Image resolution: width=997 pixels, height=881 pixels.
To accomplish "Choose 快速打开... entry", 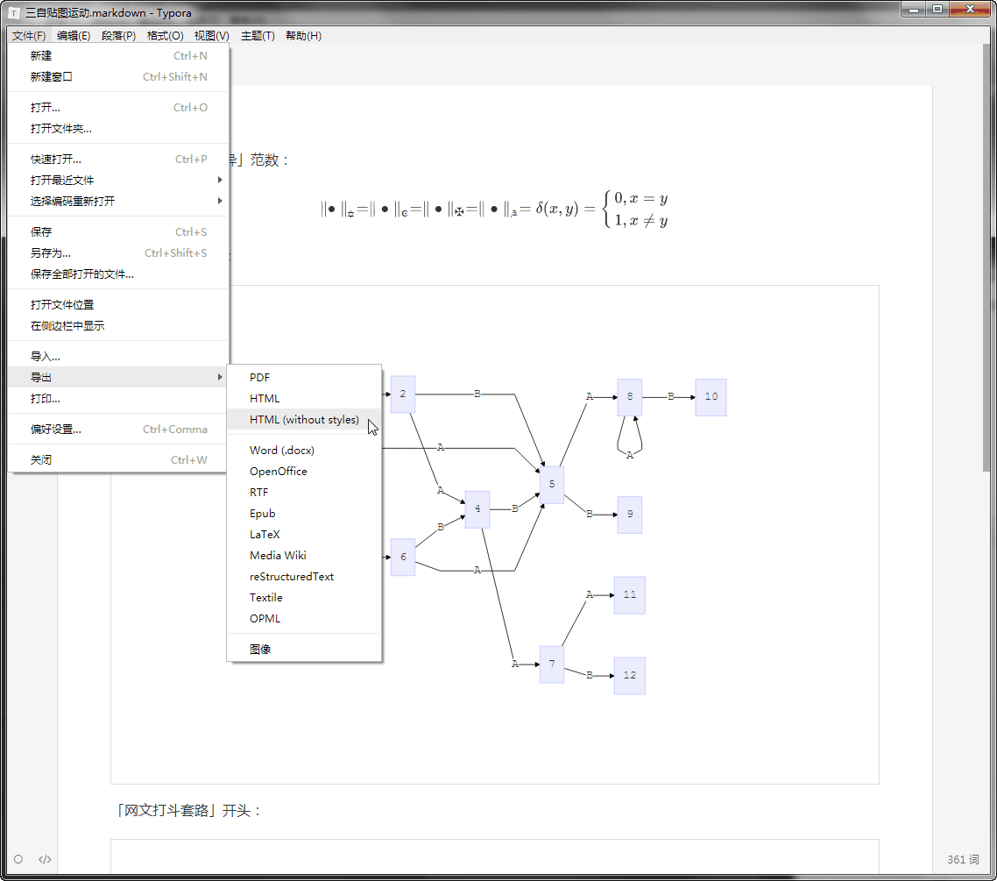I will pos(118,159).
